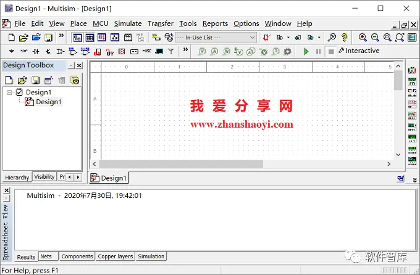Open the Place menu

tap(78, 24)
